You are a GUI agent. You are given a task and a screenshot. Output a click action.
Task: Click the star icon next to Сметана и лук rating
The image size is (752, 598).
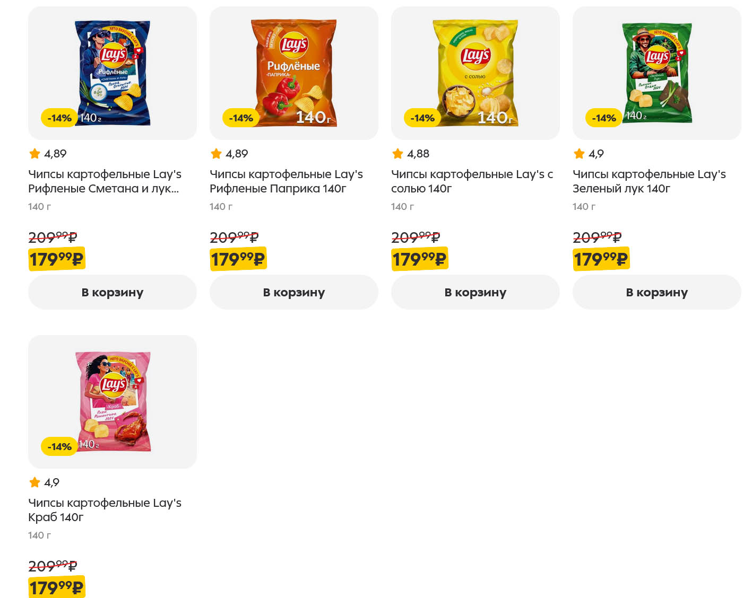35,154
